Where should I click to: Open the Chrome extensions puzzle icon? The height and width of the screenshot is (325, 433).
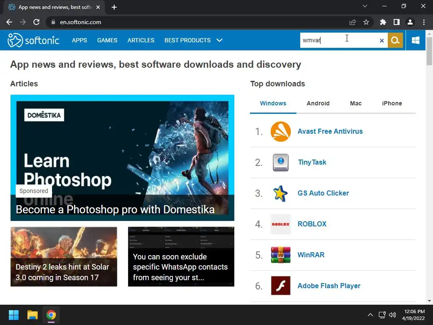click(x=383, y=22)
